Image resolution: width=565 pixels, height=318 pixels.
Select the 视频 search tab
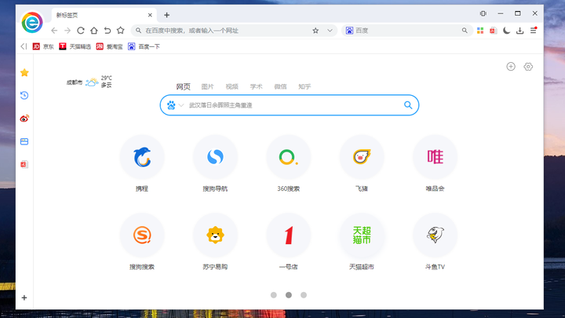point(231,86)
